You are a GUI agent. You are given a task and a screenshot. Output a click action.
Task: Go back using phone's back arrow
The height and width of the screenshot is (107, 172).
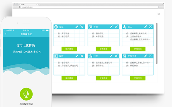pos(6,34)
